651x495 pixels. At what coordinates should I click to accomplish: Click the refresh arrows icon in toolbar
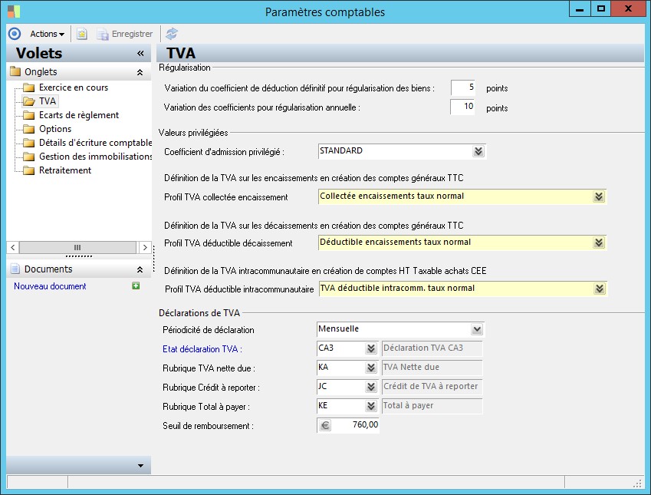172,34
